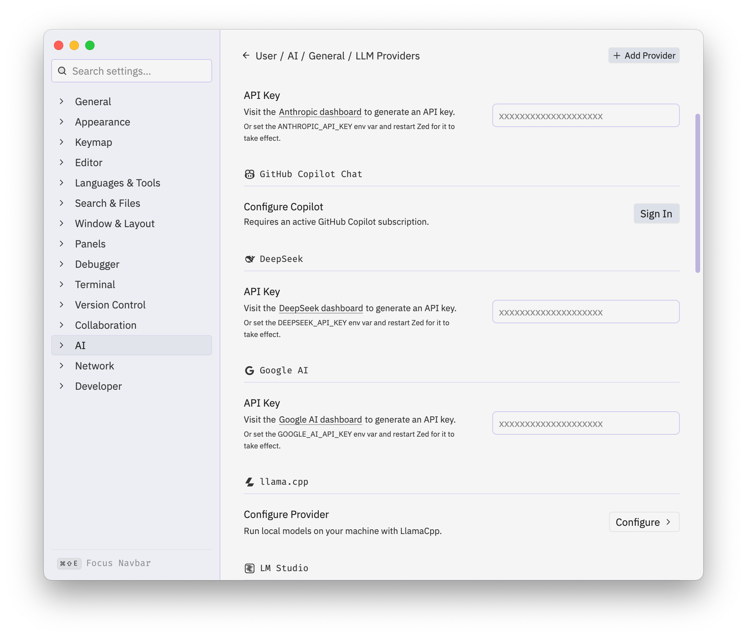
Task: Click the Google AI logo icon
Action: coord(249,371)
